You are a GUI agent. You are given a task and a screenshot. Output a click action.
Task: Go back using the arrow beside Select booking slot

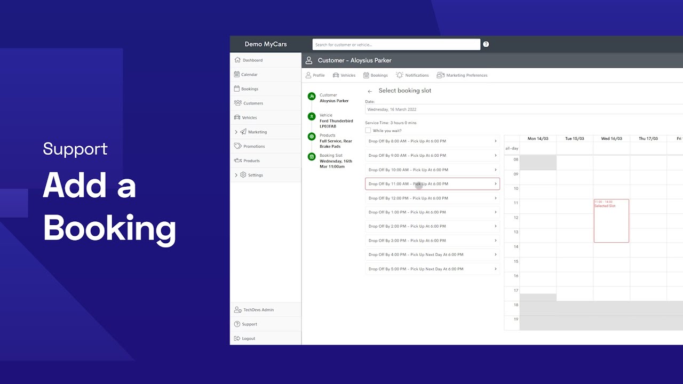pyautogui.click(x=370, y=91)
